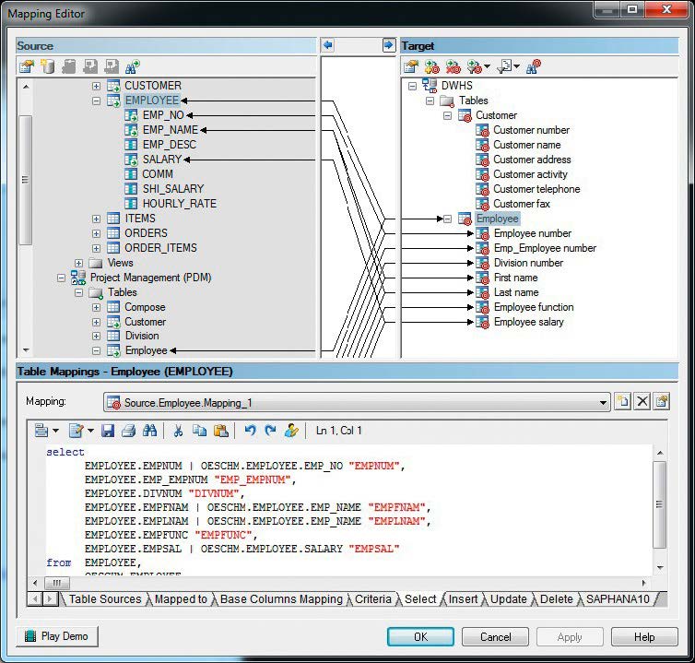Click the Cut scissors icon

click(178, 431)
